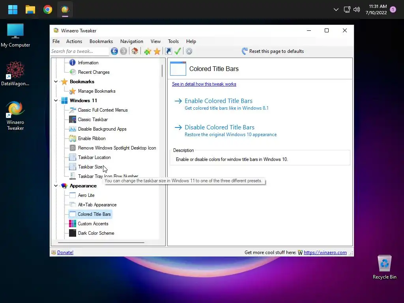Click the Disable Background Apps icon
404x303 pixels.
coord(73,129)
